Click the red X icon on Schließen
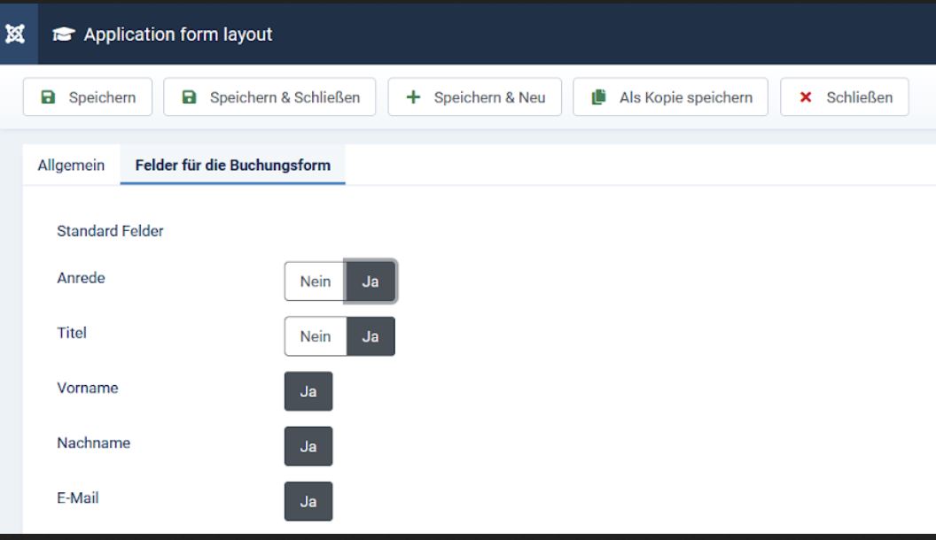This screenshot has height=540, width=936. tap(806, 97)
